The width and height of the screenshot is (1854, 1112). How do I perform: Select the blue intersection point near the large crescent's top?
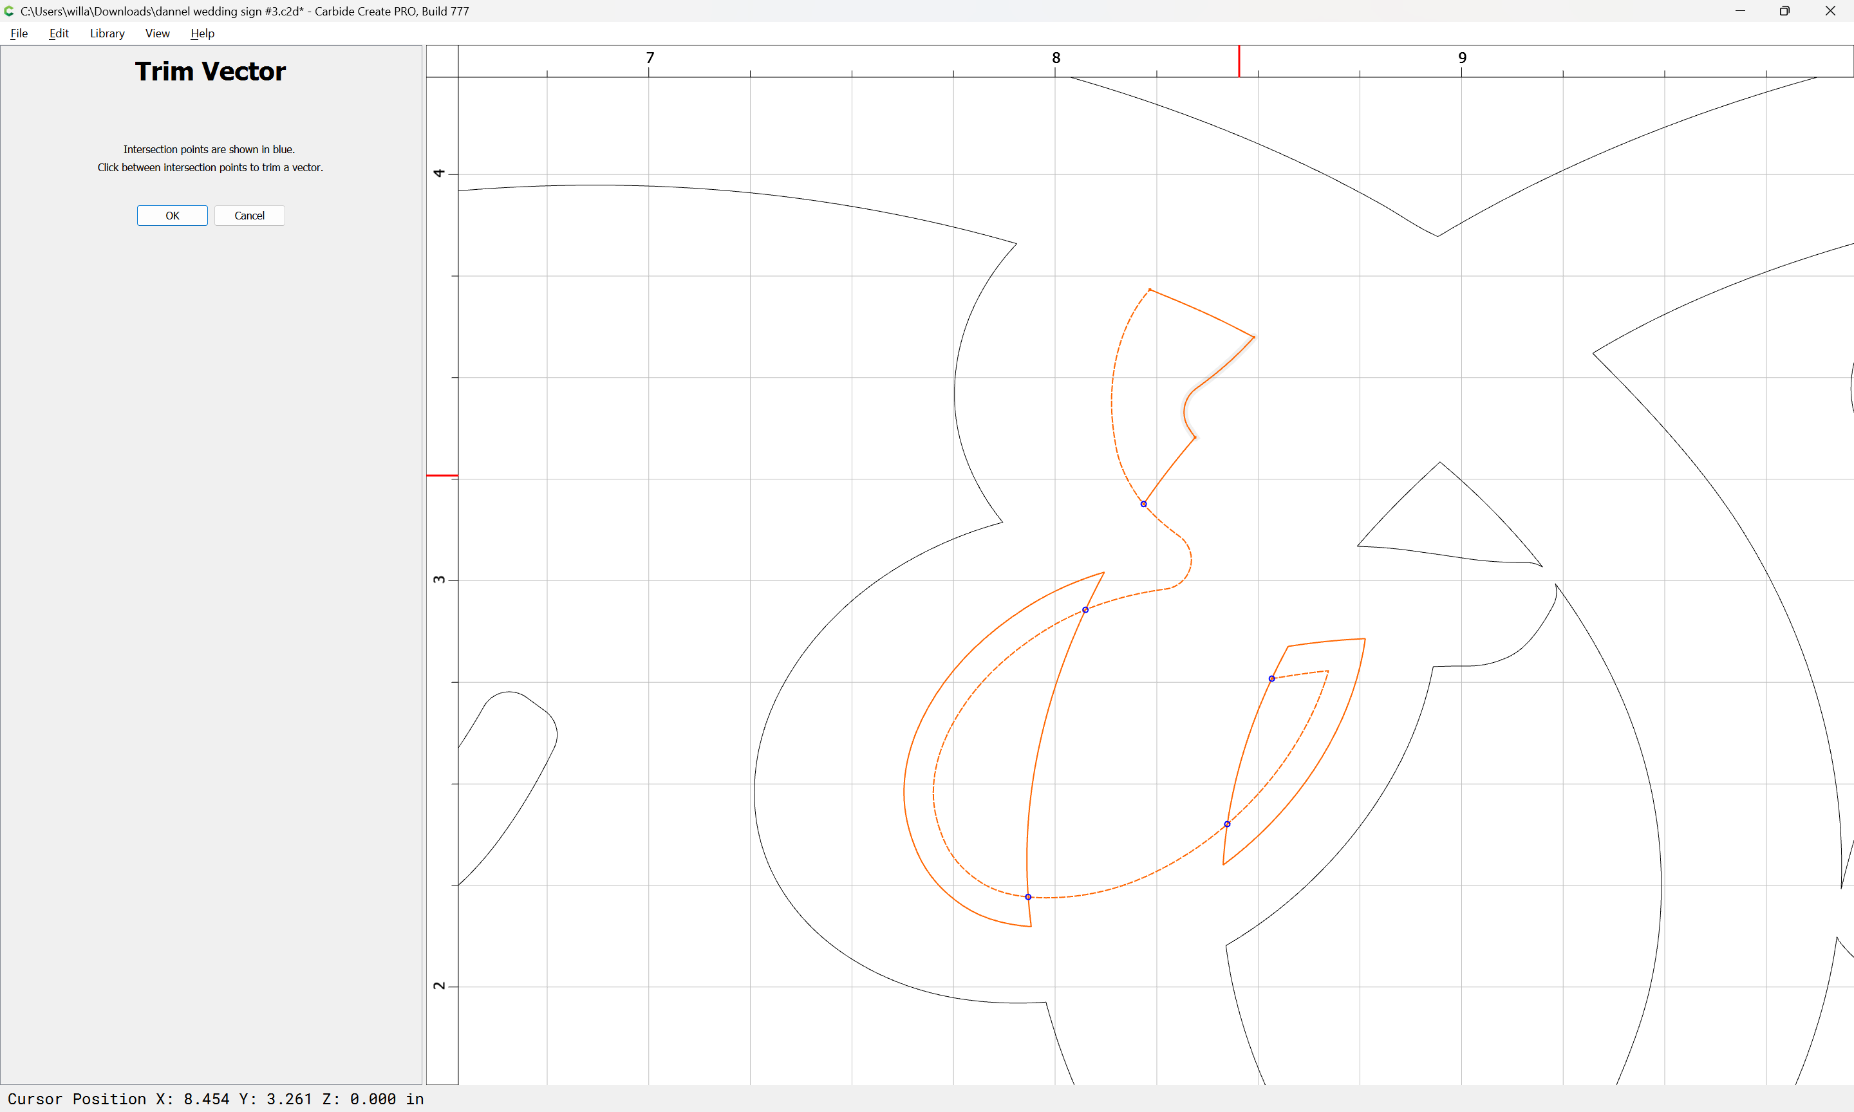click(1085, 610)
